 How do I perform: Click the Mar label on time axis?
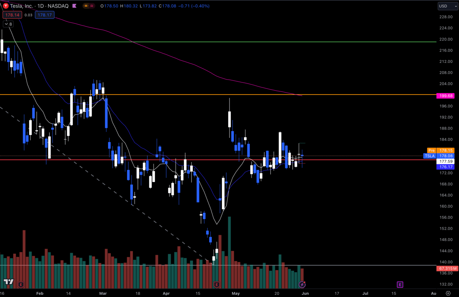click(103, 293)
